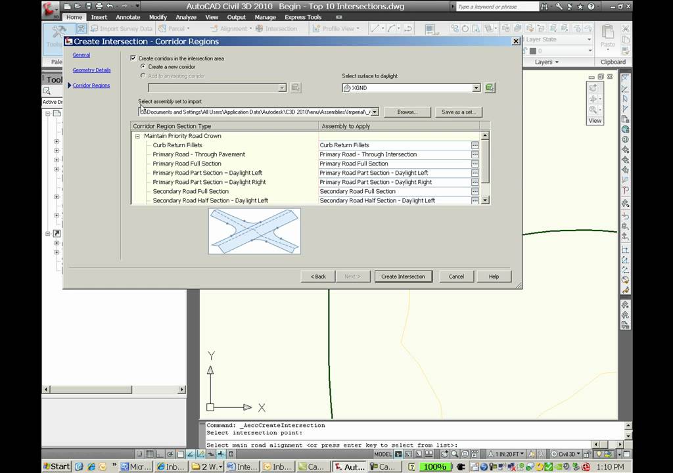Click the Zoom magnifier icon in View toolbar
Viewport: 673px width, 473px height.
tap(593, 110)
